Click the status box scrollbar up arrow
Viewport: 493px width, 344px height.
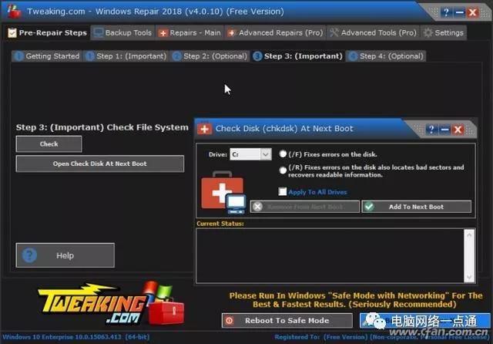[469, 234]
